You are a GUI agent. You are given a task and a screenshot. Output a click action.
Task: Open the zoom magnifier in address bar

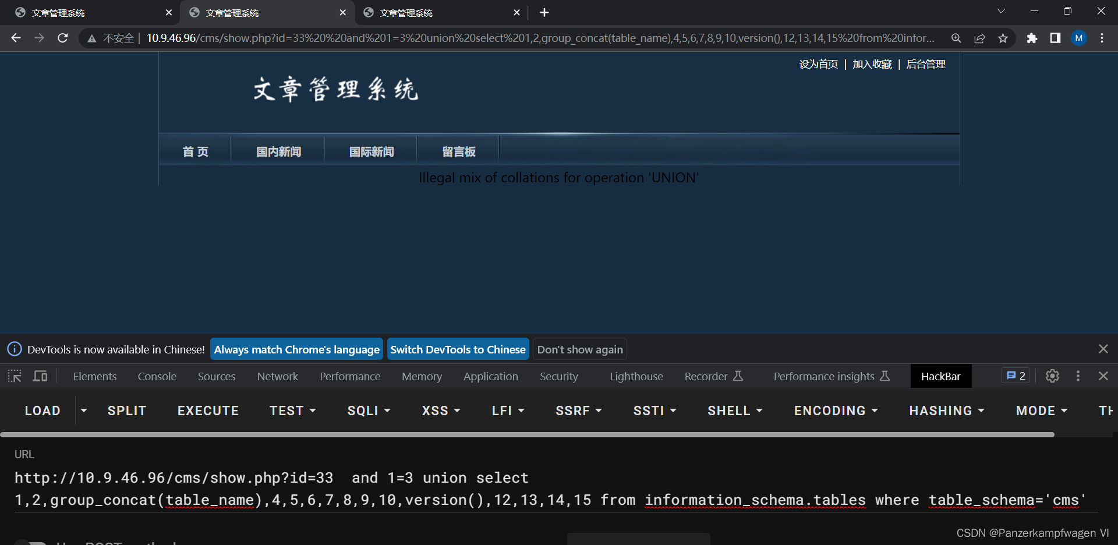click(956, 38)
